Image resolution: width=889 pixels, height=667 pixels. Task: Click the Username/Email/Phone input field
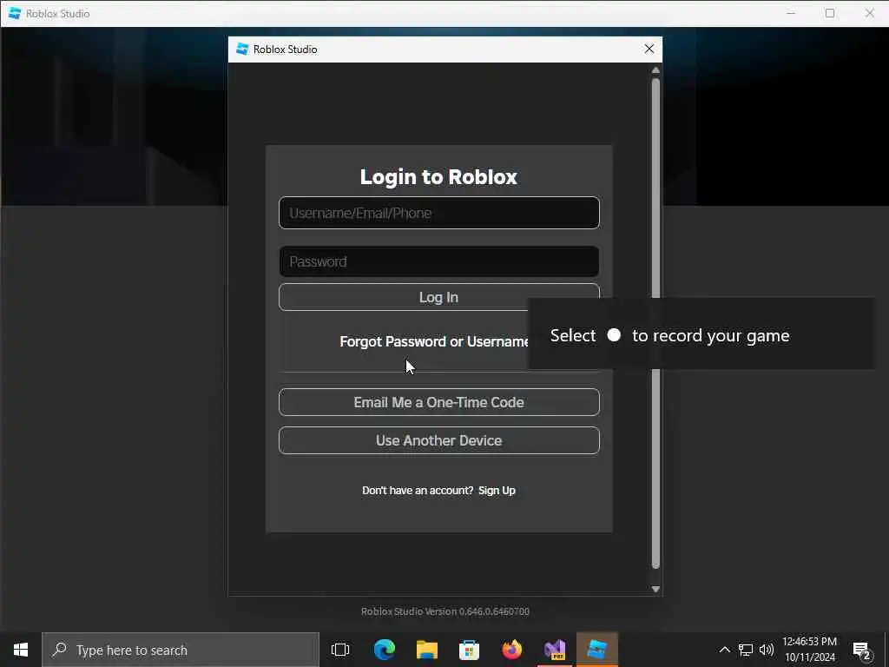pyautogui.click(x=438, y=213)
